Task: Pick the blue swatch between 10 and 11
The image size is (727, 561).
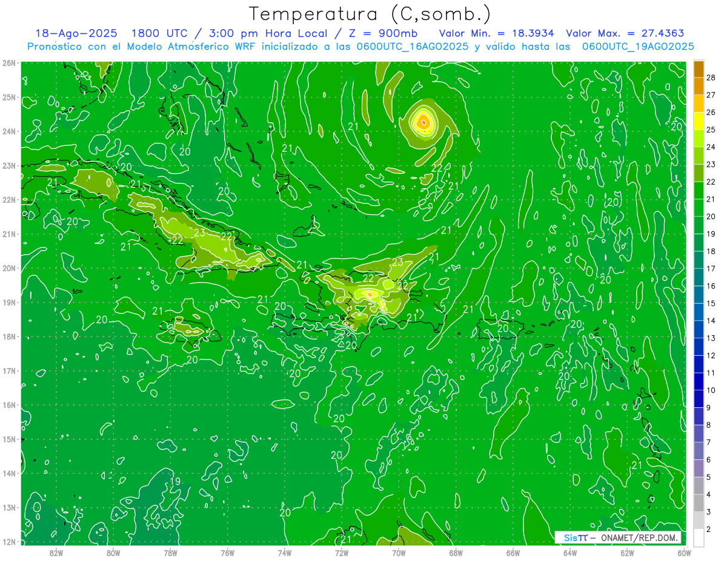Action: pos(699,381)
